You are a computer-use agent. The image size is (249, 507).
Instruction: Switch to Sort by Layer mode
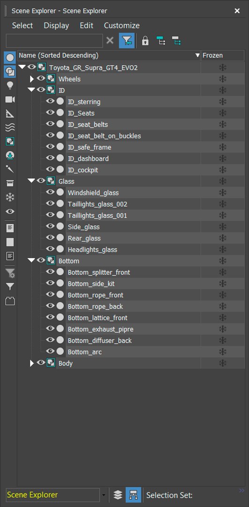118,495
